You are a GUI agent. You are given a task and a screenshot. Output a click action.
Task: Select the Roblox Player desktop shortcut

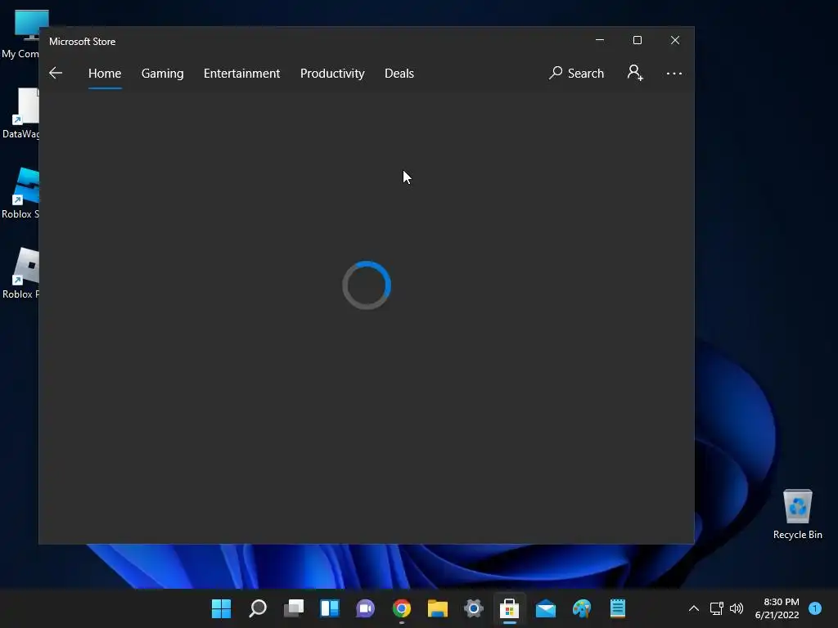tap(21, 273)
